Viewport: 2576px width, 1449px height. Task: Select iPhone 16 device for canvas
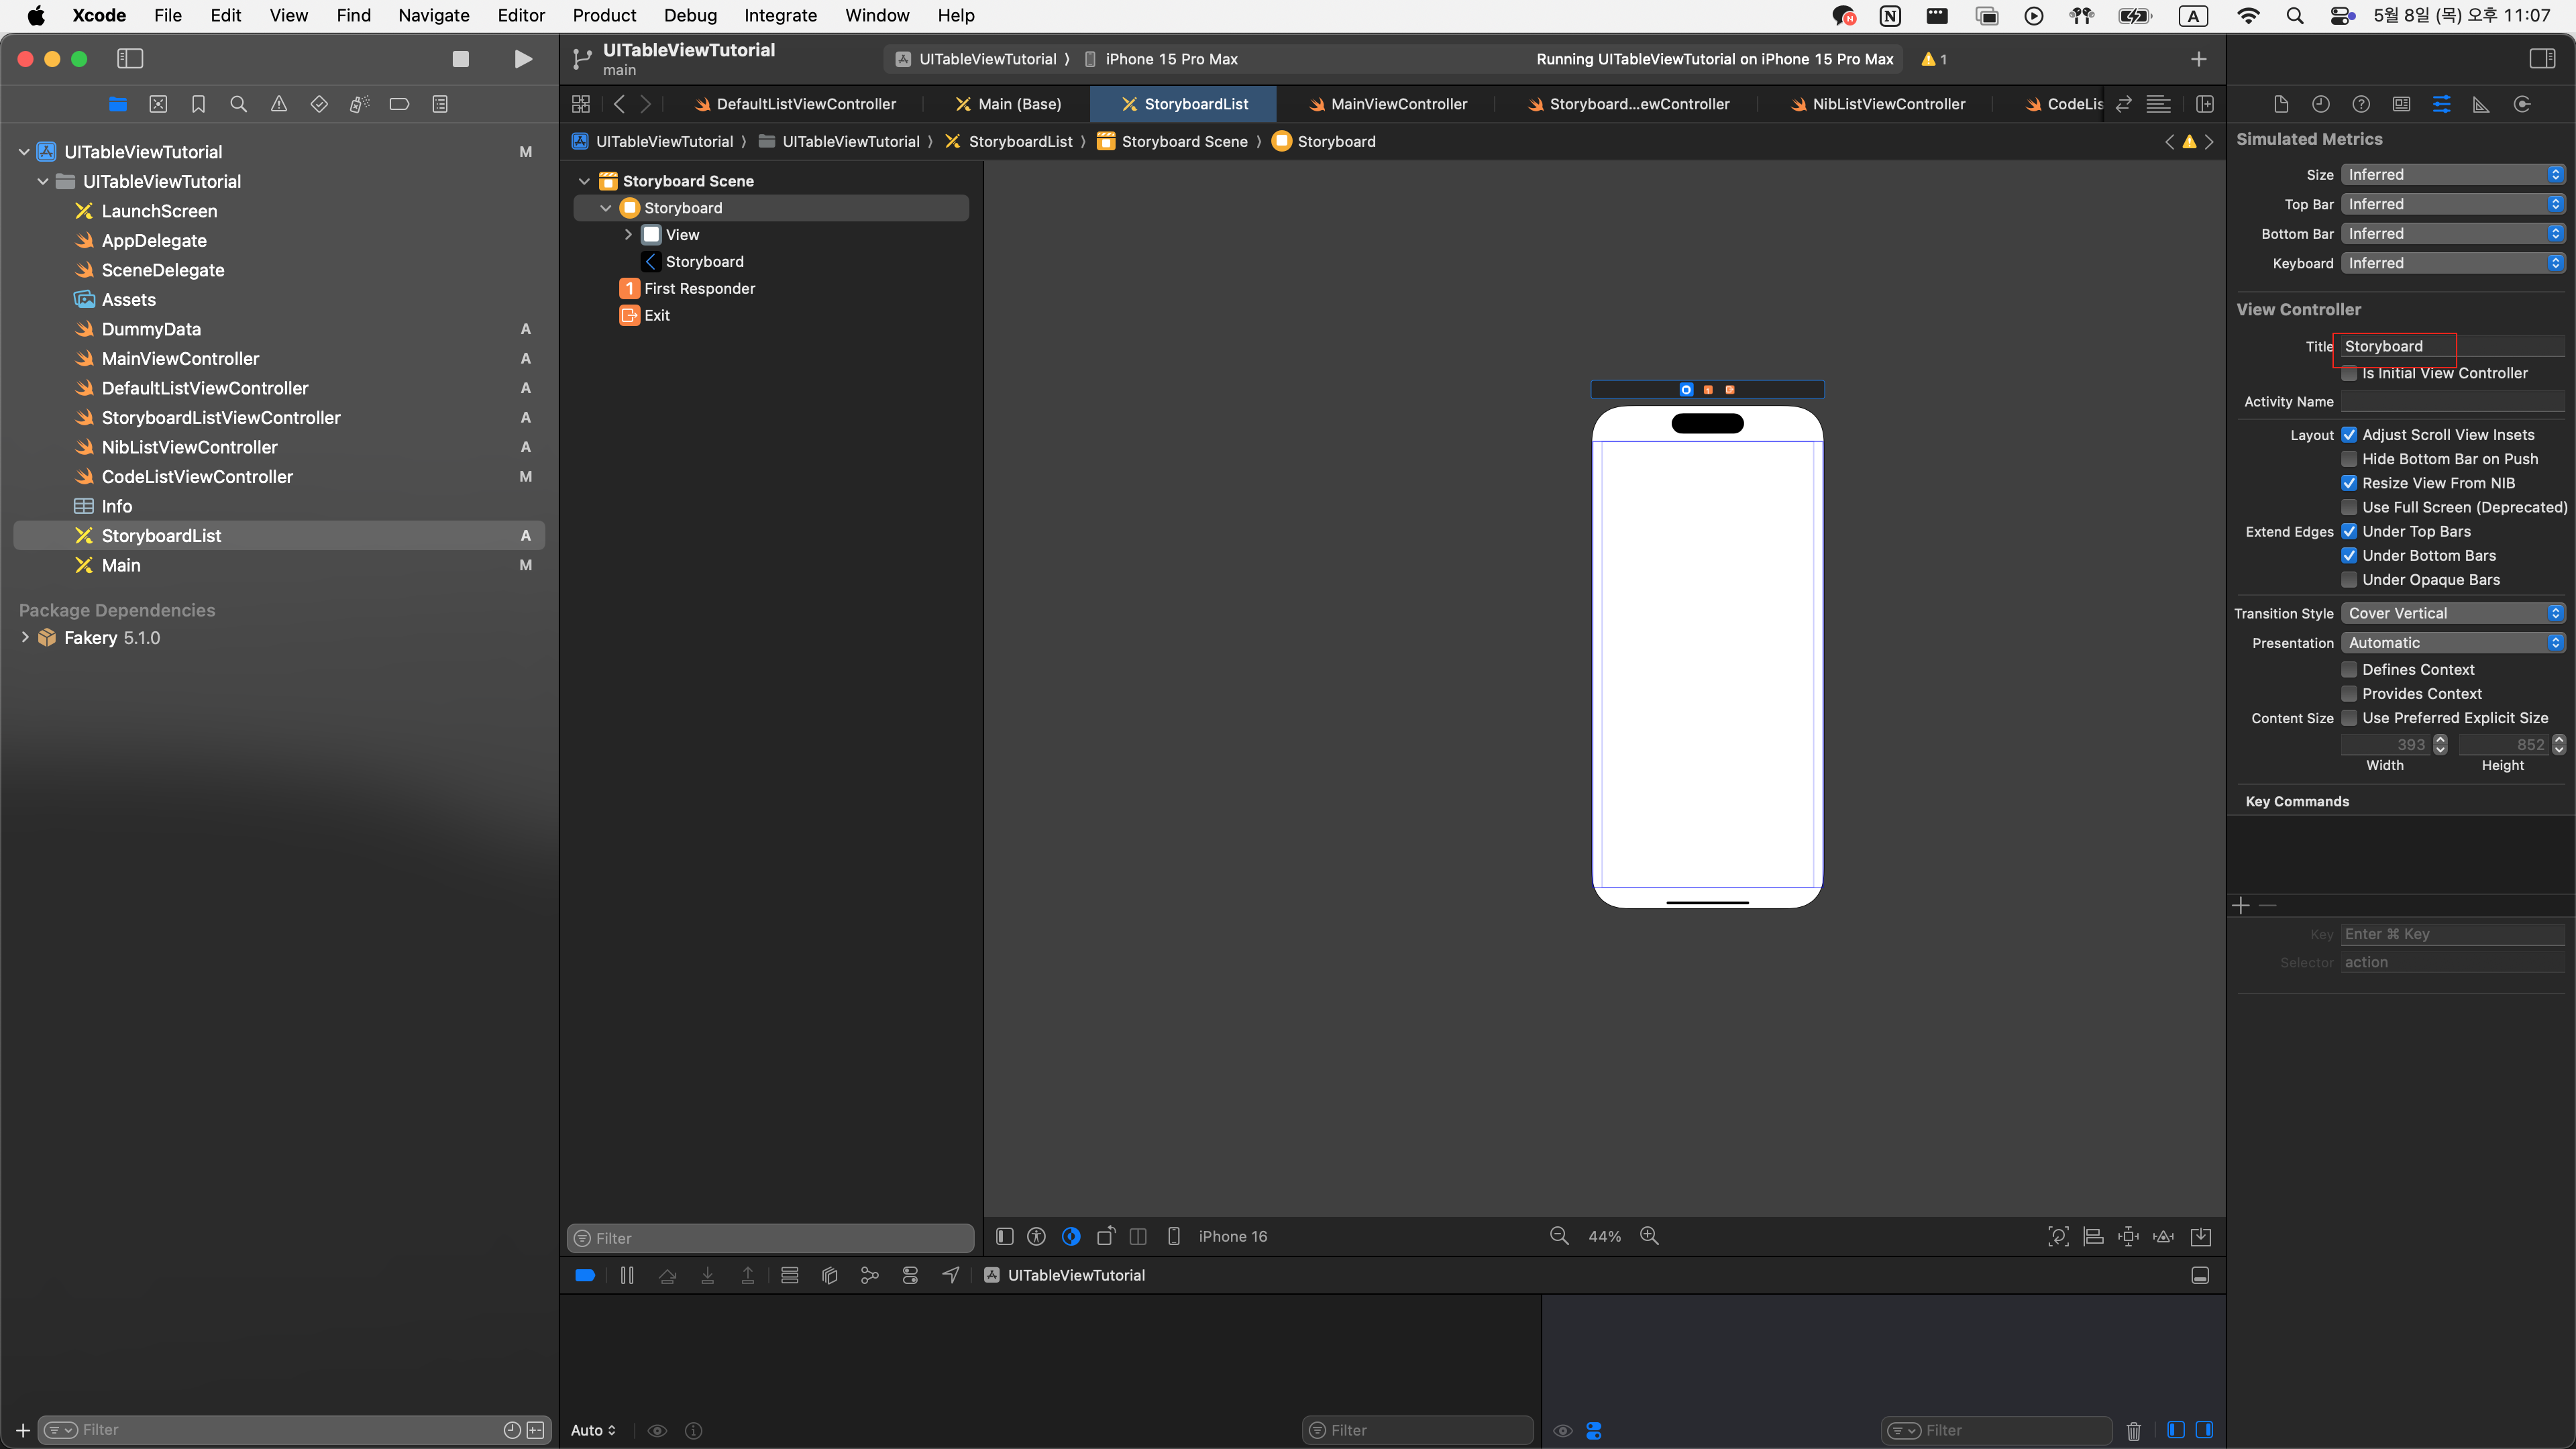pyautogui.click(x=1218, y=1236)
